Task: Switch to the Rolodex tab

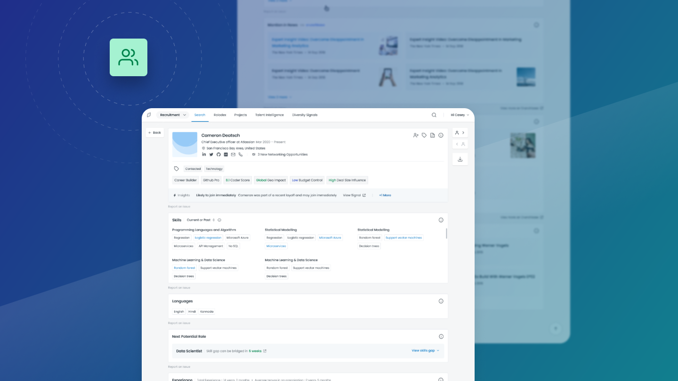Action: [220, 115]
